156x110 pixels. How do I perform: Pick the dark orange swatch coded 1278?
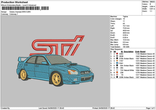pyautogui.click(x=118, y=72)
